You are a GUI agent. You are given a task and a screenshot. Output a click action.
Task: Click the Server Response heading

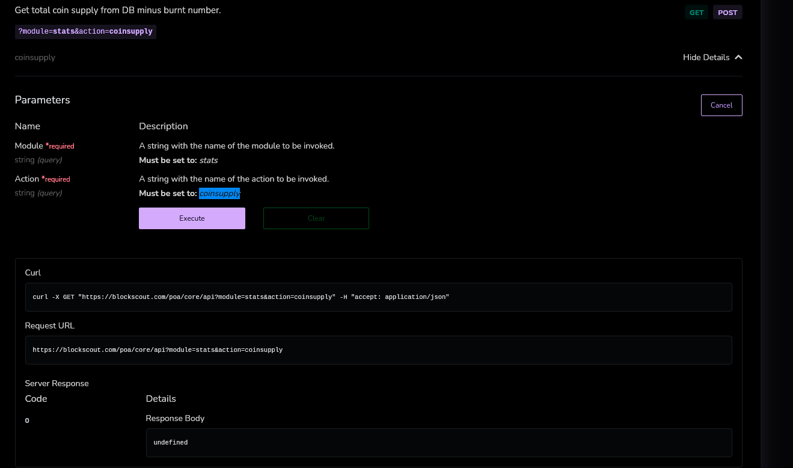point(57,383)
